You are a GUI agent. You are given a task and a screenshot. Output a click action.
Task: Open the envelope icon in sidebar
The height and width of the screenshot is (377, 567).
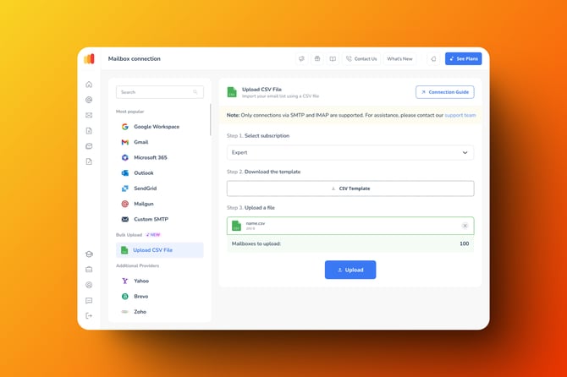coord(89,115)
